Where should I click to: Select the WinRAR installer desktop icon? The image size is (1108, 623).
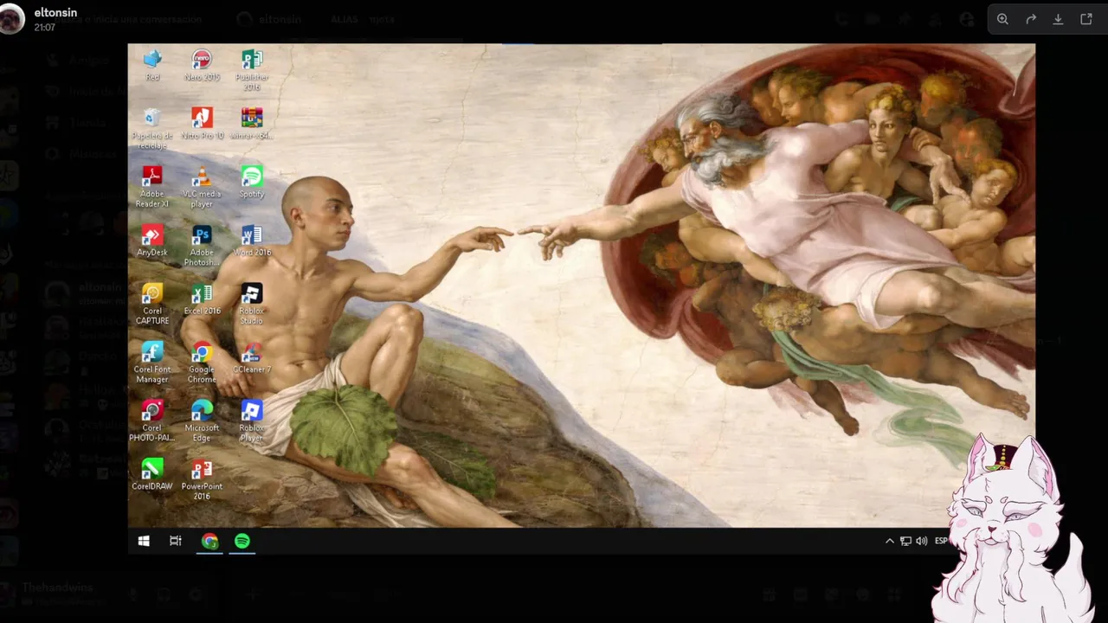click(252, 124)
